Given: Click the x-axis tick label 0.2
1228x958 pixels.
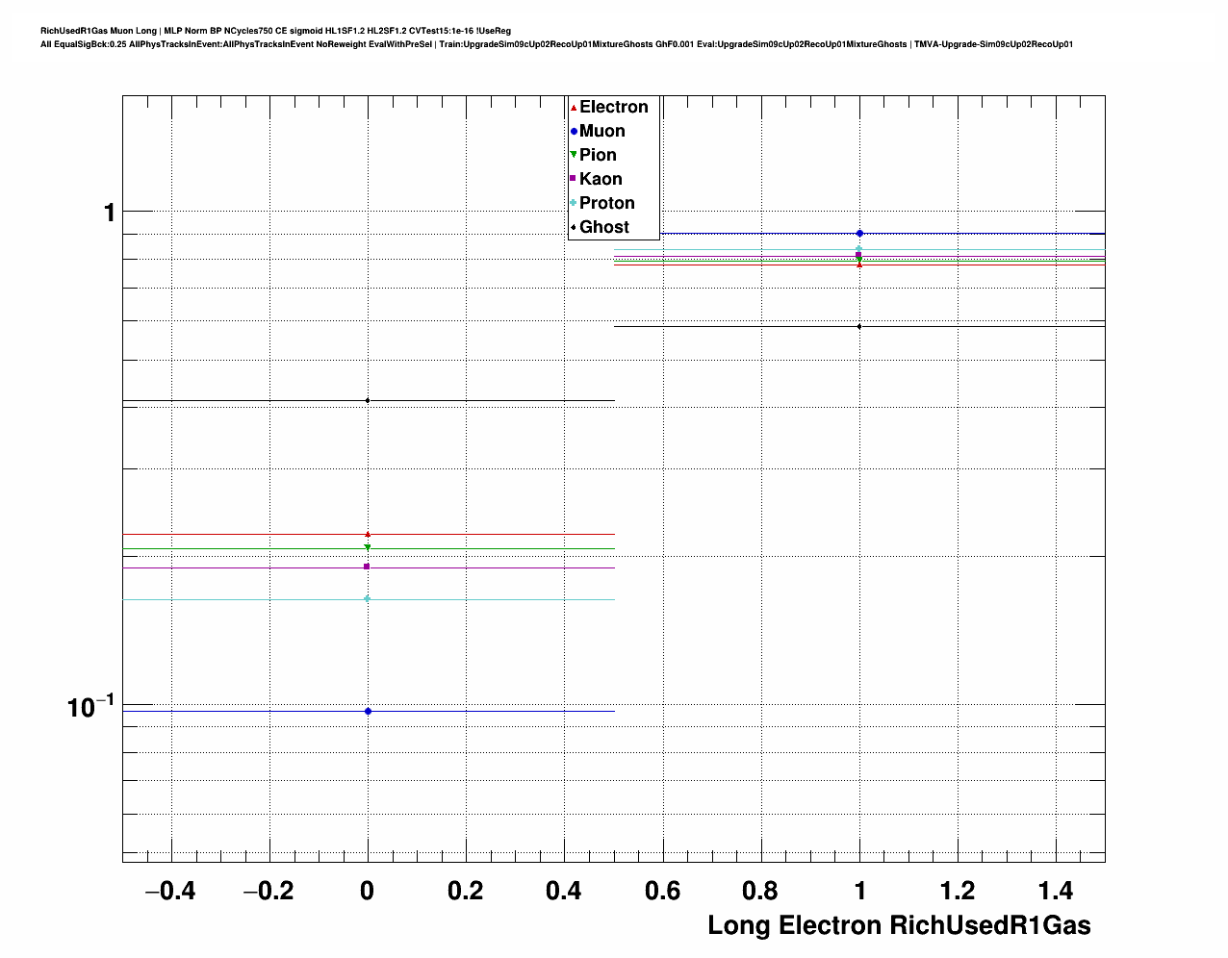Looking at the screenshot, I should 466,891.
